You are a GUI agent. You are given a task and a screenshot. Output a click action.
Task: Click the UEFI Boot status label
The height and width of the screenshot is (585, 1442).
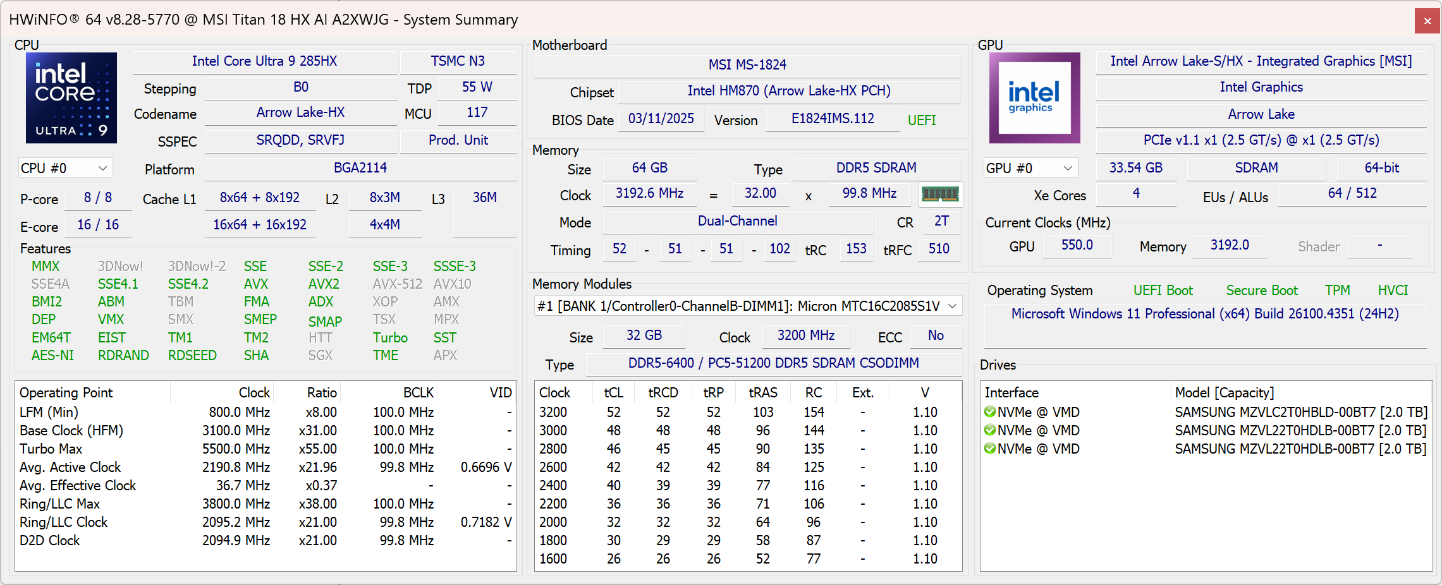click(x=1163, y=291)
